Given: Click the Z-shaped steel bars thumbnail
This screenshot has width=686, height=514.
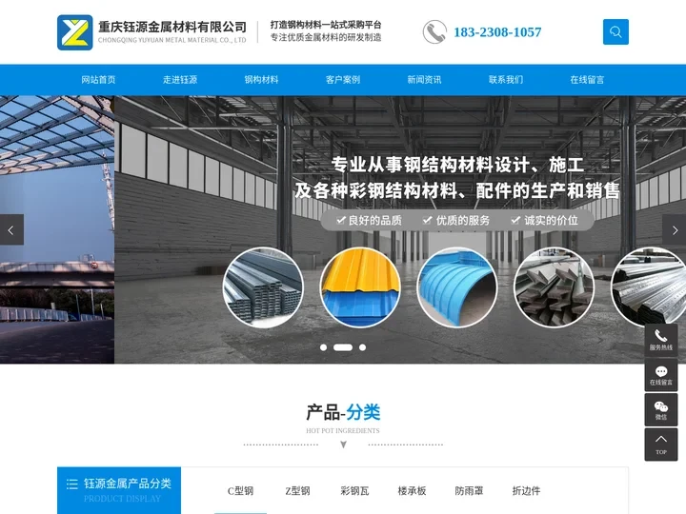Looking at the screenshot, I should tap(555, 287).
